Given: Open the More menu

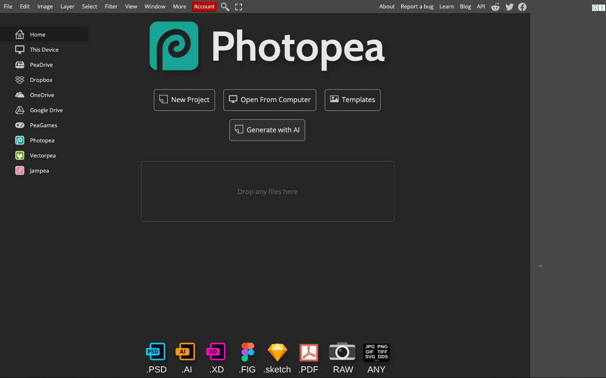Looking at the screenshot, I should point(180,6).
